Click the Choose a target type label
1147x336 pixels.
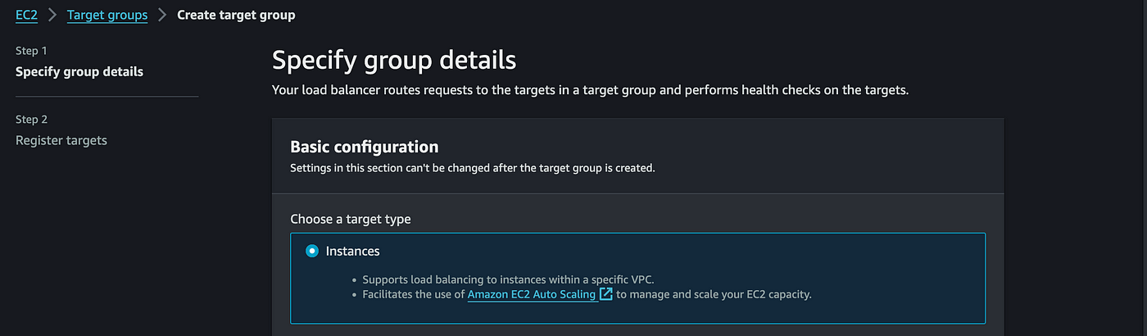click(x=351, y=220)
